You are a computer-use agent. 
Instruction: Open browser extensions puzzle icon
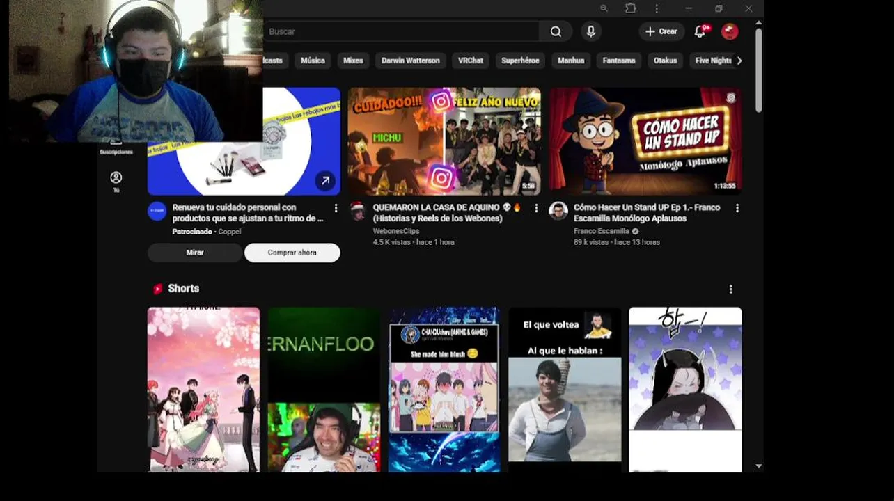pyautogui.click(x=631, y=8)
